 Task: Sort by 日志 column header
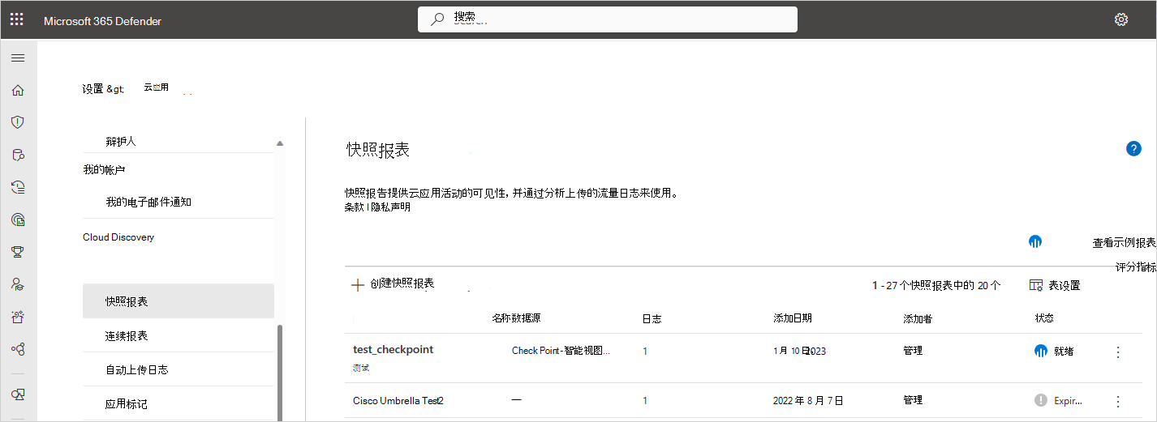click(x=652, y=318)
